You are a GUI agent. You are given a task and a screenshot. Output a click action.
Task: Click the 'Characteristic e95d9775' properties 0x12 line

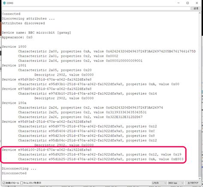click(87, 126)
